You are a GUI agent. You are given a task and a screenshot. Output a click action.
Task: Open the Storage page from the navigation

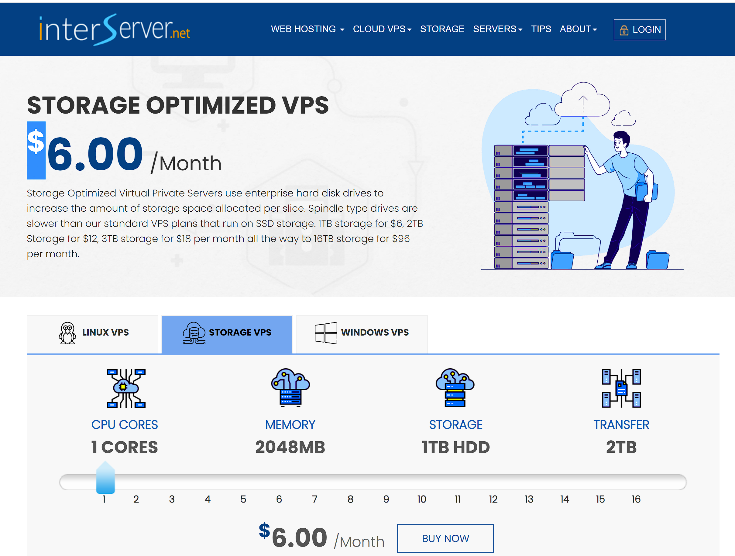pos(442,29)
